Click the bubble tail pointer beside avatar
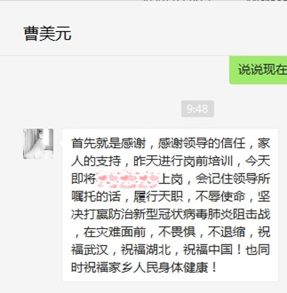 pos(61,143)
